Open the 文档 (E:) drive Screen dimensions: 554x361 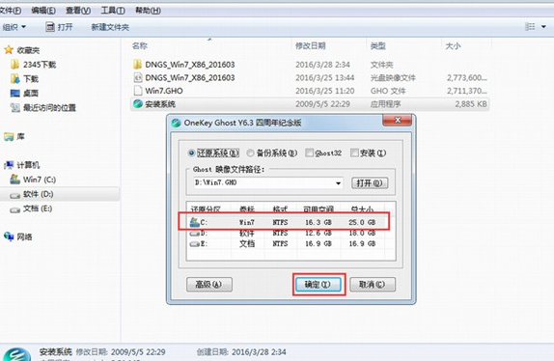click(32, 208)
